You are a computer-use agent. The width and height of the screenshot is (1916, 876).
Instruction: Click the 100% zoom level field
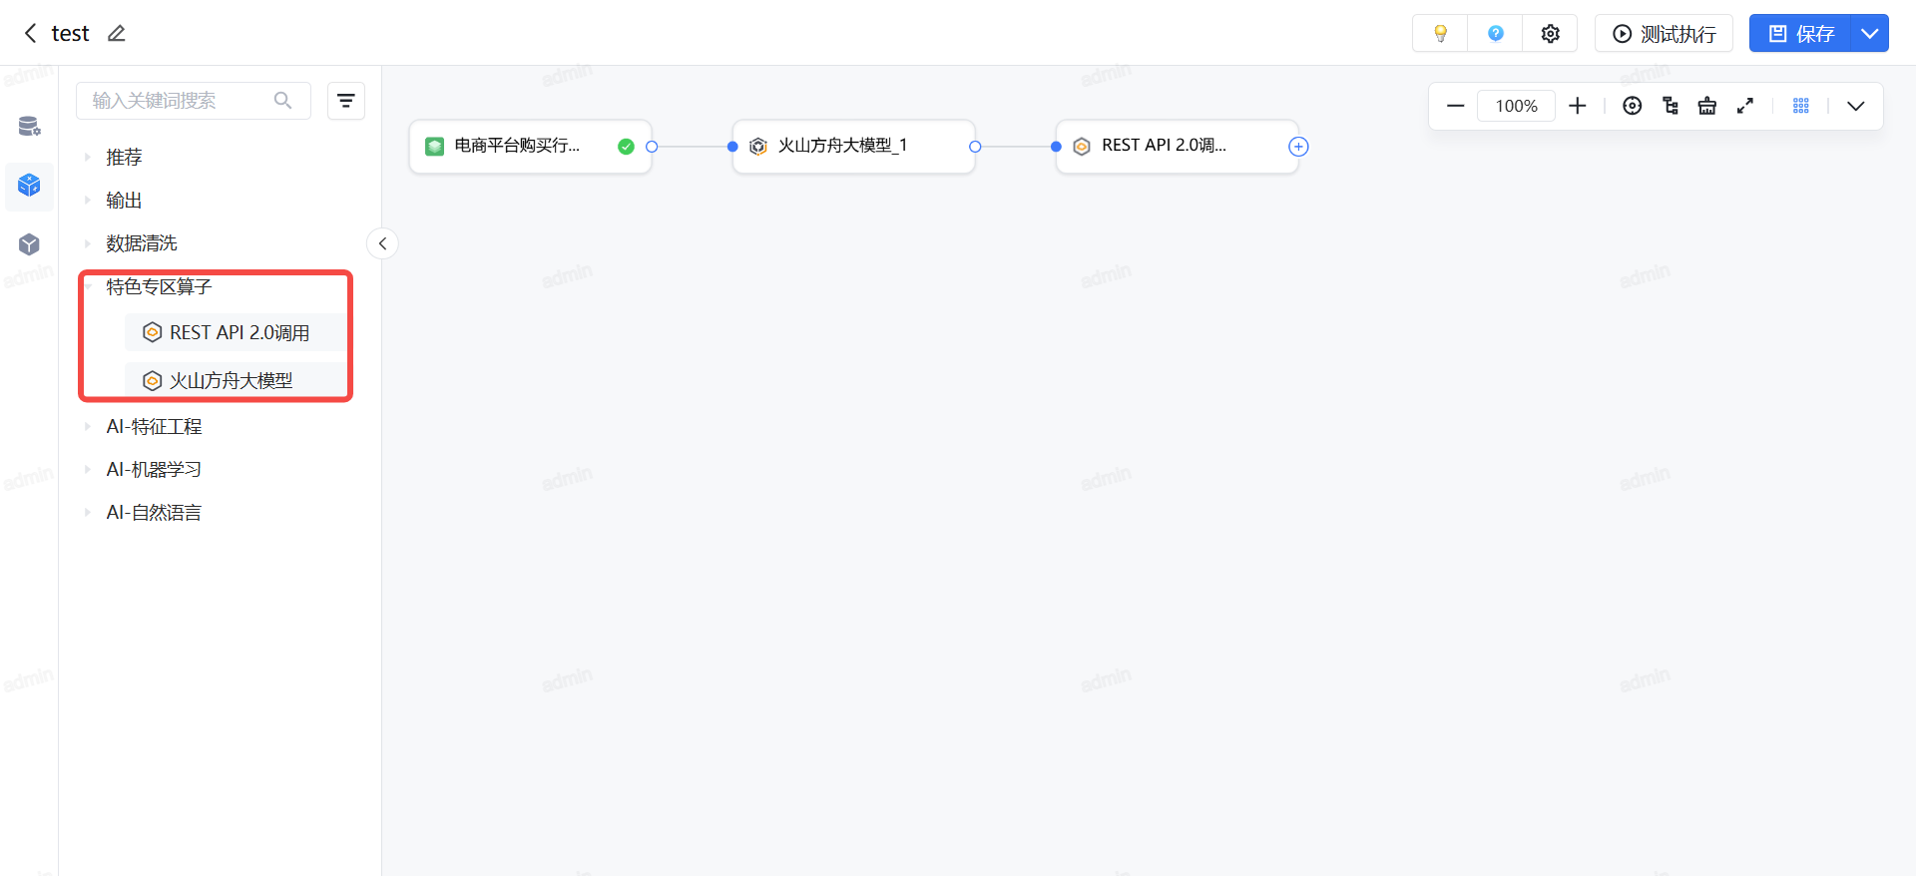[1516, 106]
